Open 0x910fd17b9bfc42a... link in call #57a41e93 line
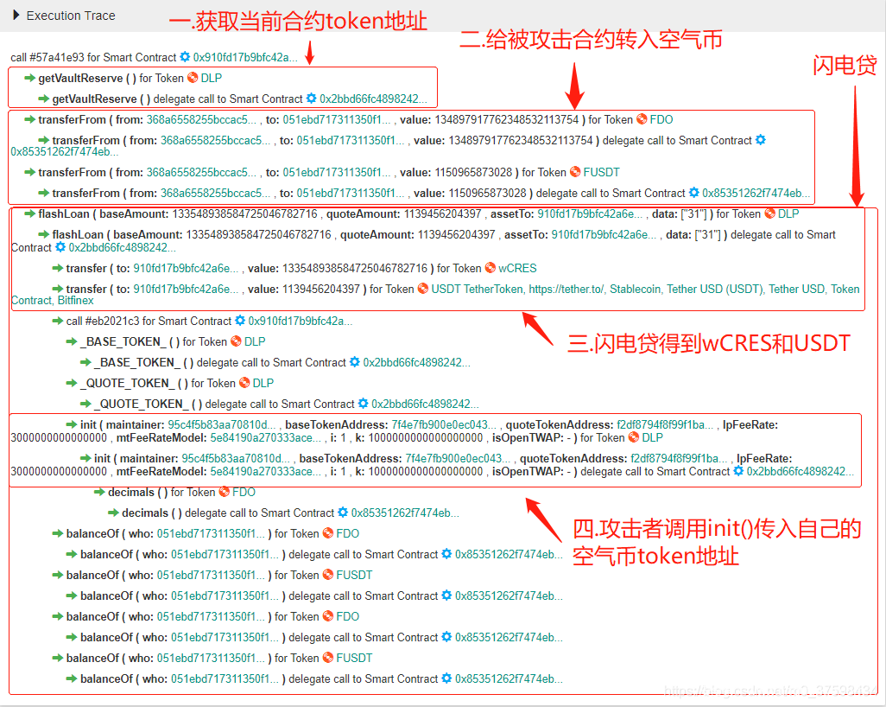This screenshot has height=707, width=886. click(245, 57)
